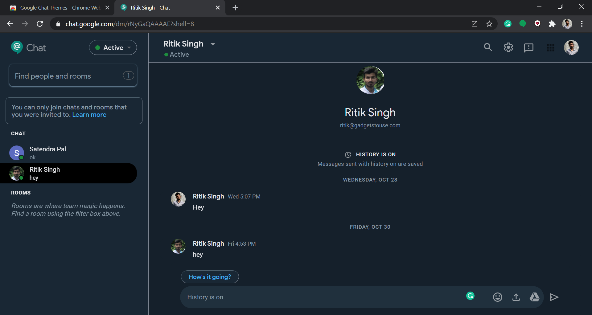592x315 pixels.
Task: Click the Fri 4:53 PM timestamp
Action: pyautogui.click(x=241, y=244)
